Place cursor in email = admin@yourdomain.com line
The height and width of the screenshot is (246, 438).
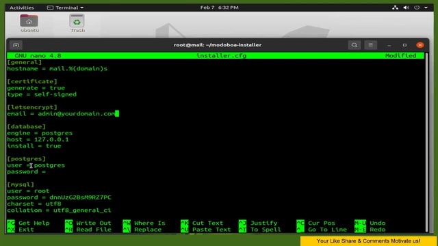click(x=61, y=113)
